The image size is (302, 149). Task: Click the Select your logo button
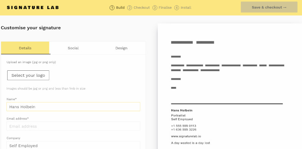[28, 75]
